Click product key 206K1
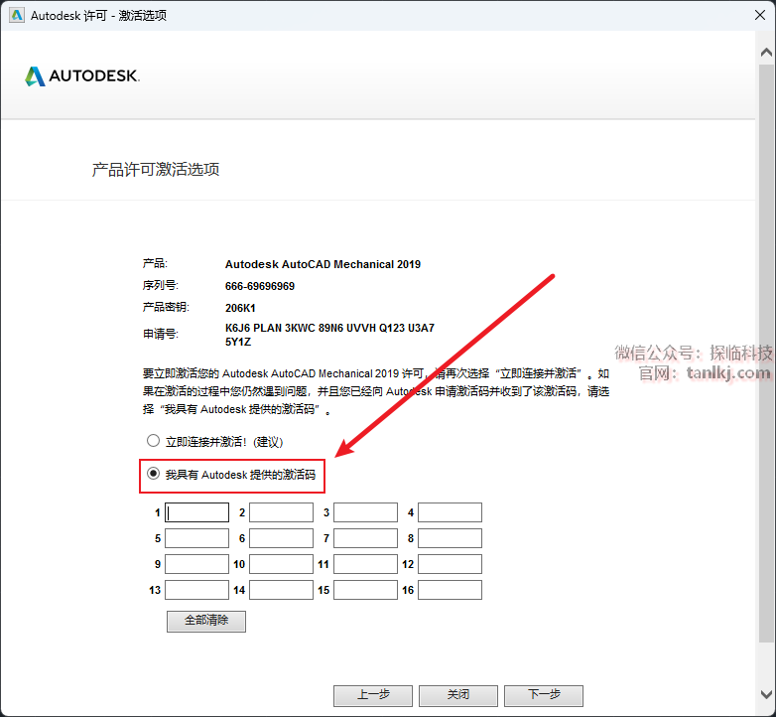 (240, 308)
